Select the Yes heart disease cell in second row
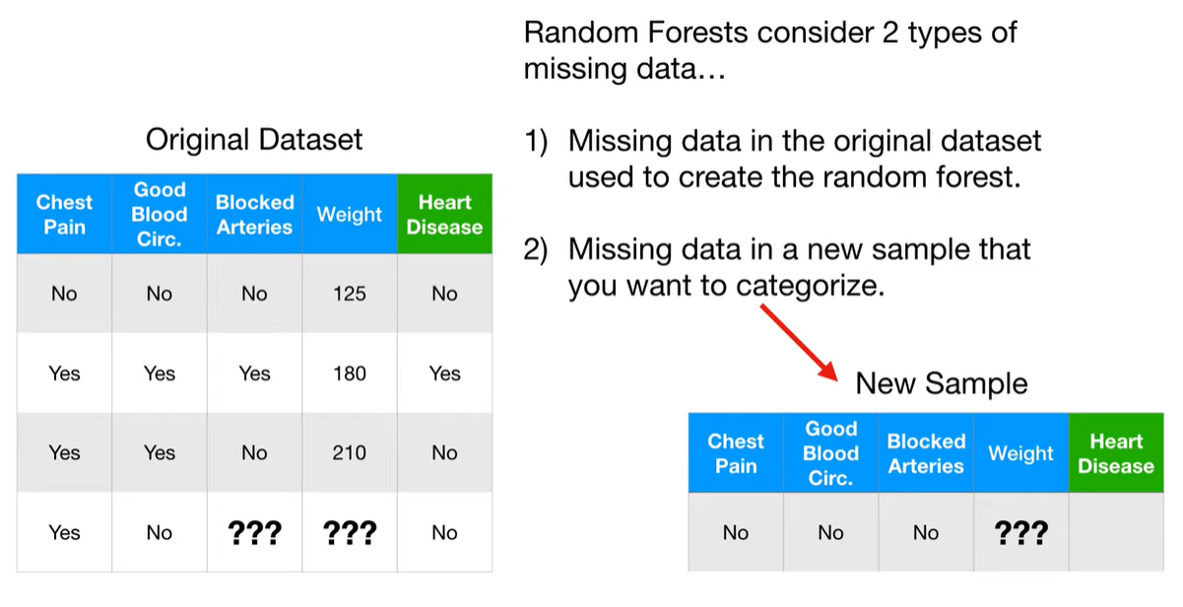This screenshot has width=1183, height=607. (444, 373)
